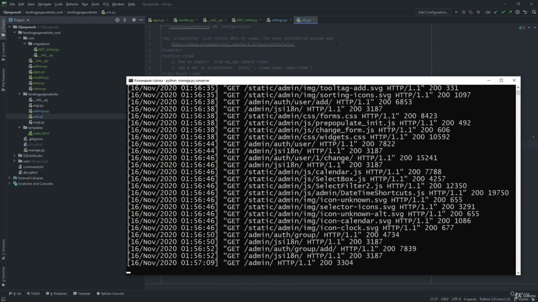Expand the SQLiteStudio folder

pyautogui.click(x=14, y=156)
